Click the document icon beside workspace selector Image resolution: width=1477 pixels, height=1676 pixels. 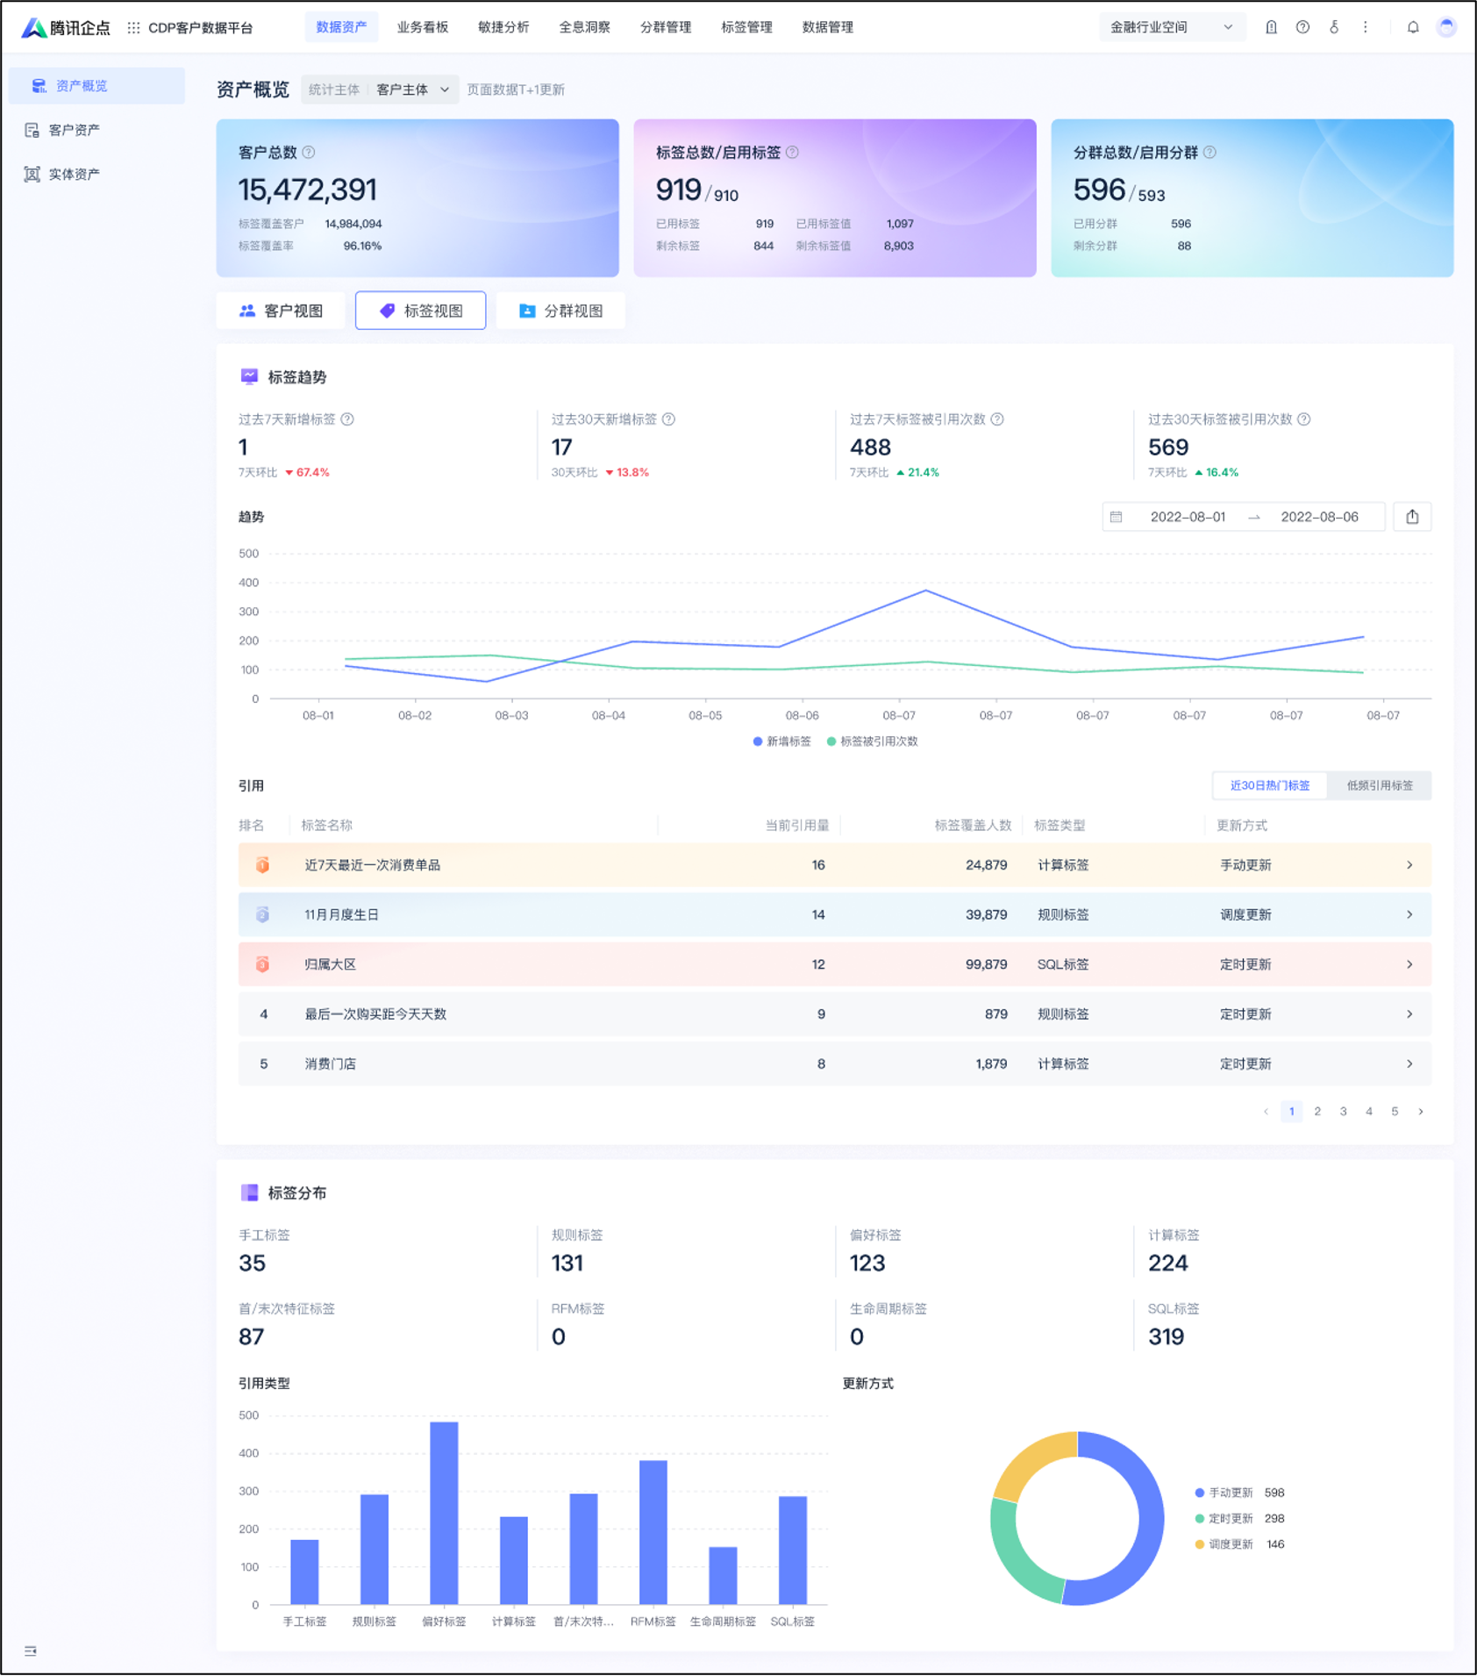pyautogui.click(x=1271, y=27)
